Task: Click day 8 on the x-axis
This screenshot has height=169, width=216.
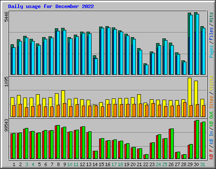Action: (x=58, y=164)
